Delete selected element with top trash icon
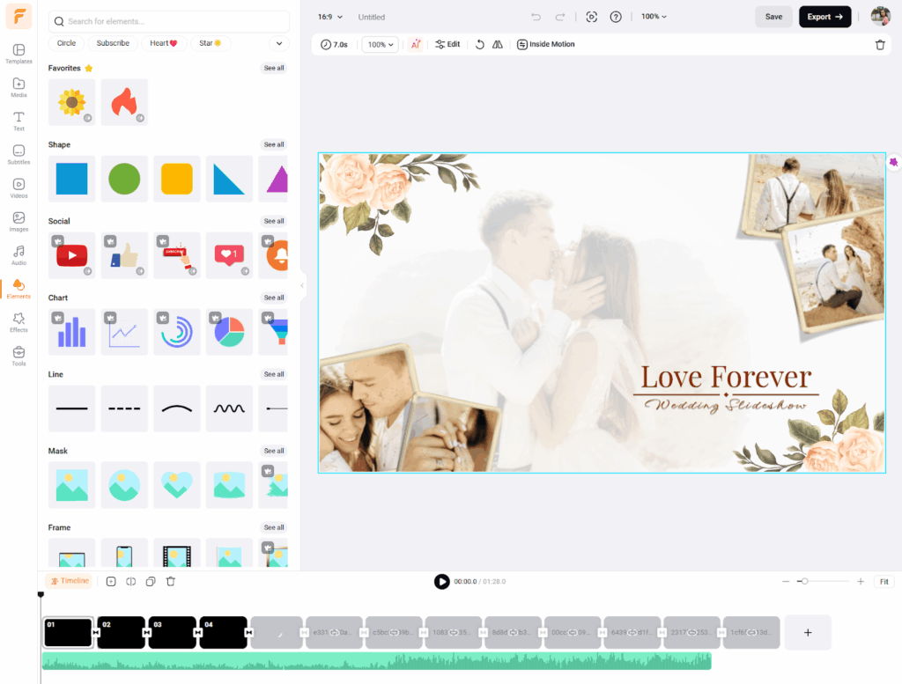 (x=880, y=45)
